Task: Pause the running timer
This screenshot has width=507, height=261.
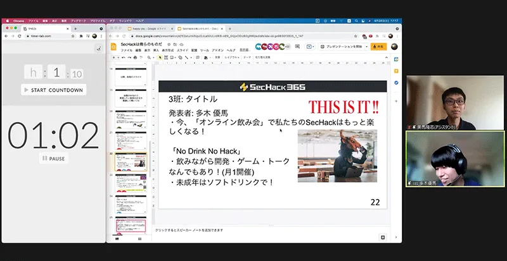Action: point(53,159)
